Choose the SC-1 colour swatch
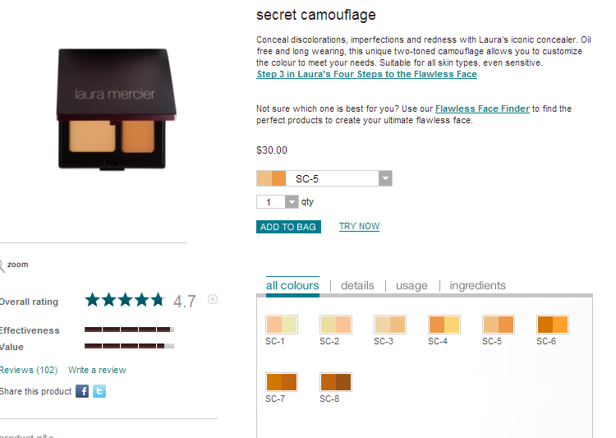The image size is (616, 438). click(x=282, y=325)
